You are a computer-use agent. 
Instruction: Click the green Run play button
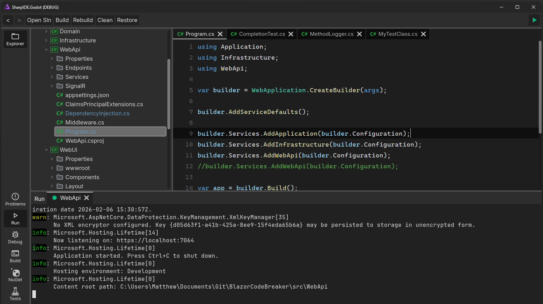(534, 20)
